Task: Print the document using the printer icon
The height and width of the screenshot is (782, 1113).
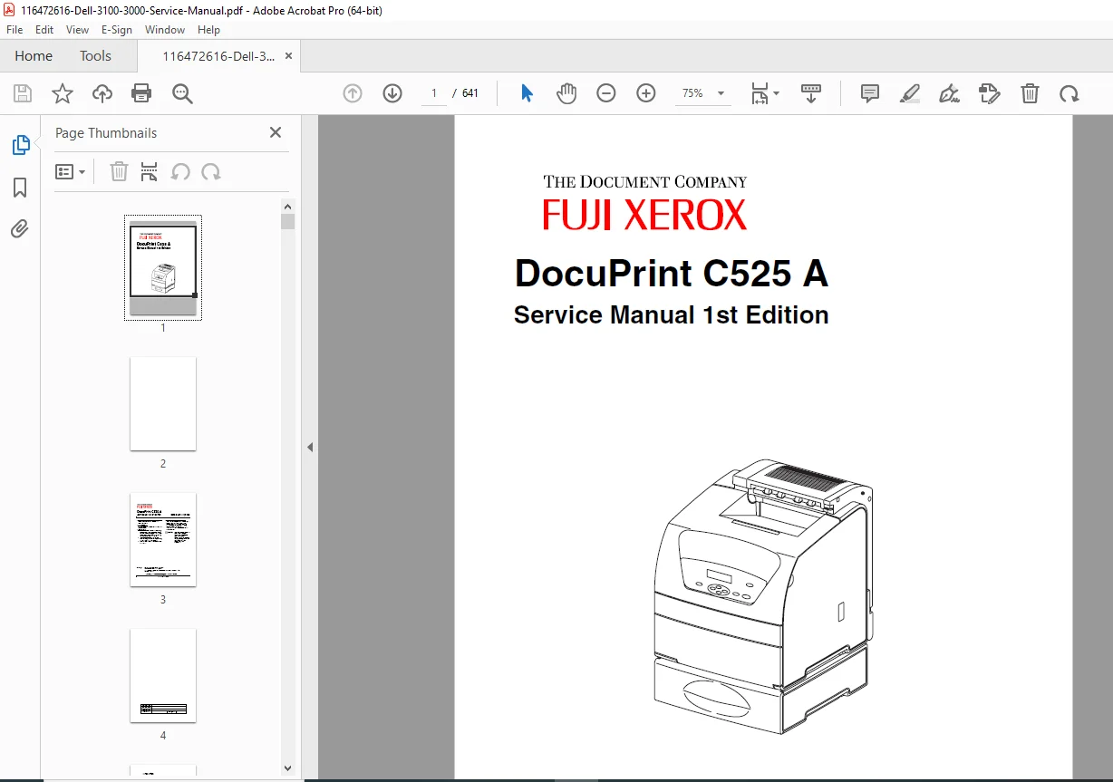Action: coord(141,93)
